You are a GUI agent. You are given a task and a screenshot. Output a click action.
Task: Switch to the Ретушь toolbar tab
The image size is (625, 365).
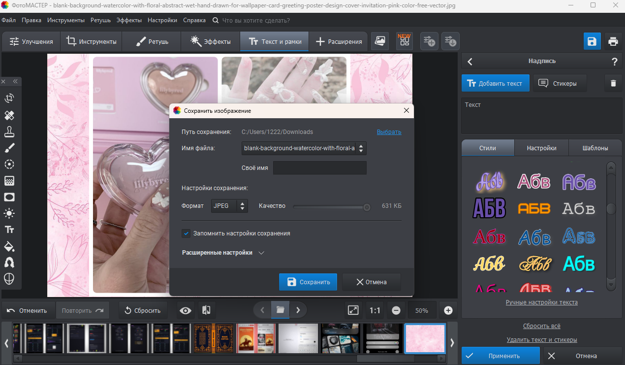(152, 41)
